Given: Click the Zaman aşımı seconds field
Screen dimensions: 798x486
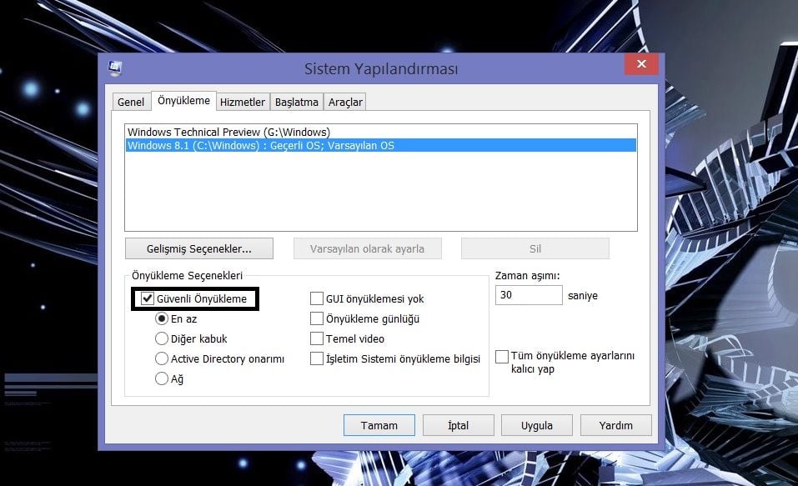Looking at the screenshot, I should click(x=529, y=295).
